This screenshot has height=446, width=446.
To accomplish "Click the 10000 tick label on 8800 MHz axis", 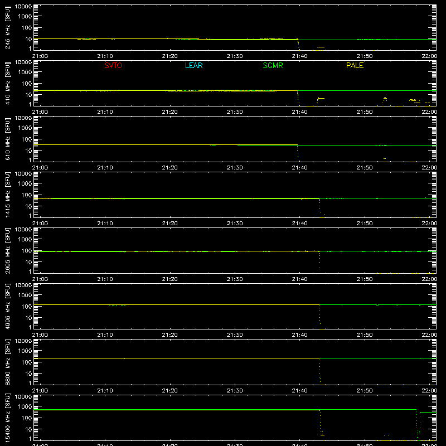I will 23,341.
